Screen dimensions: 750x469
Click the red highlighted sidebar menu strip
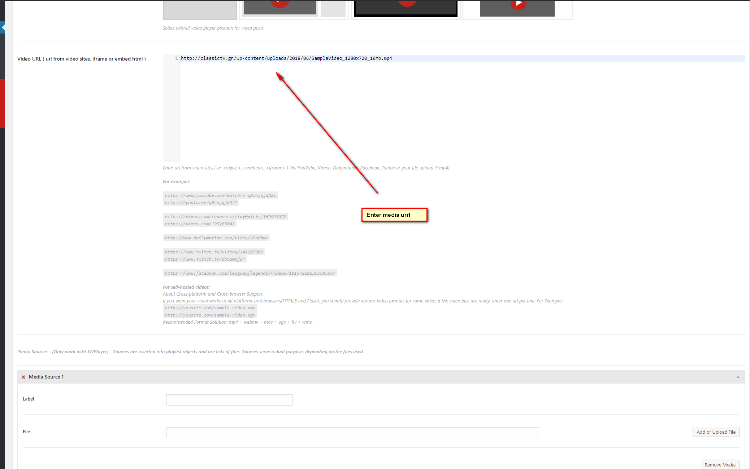[2, 104]
